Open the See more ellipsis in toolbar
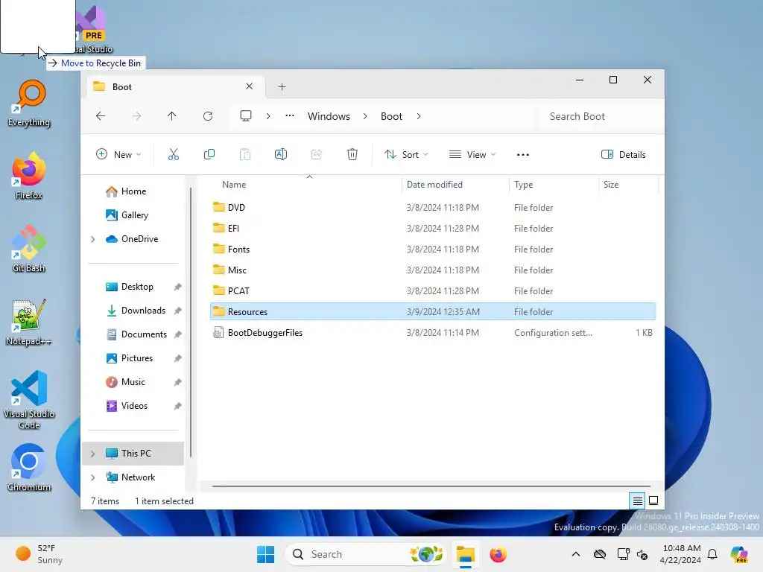 click(x=522, y=155)
